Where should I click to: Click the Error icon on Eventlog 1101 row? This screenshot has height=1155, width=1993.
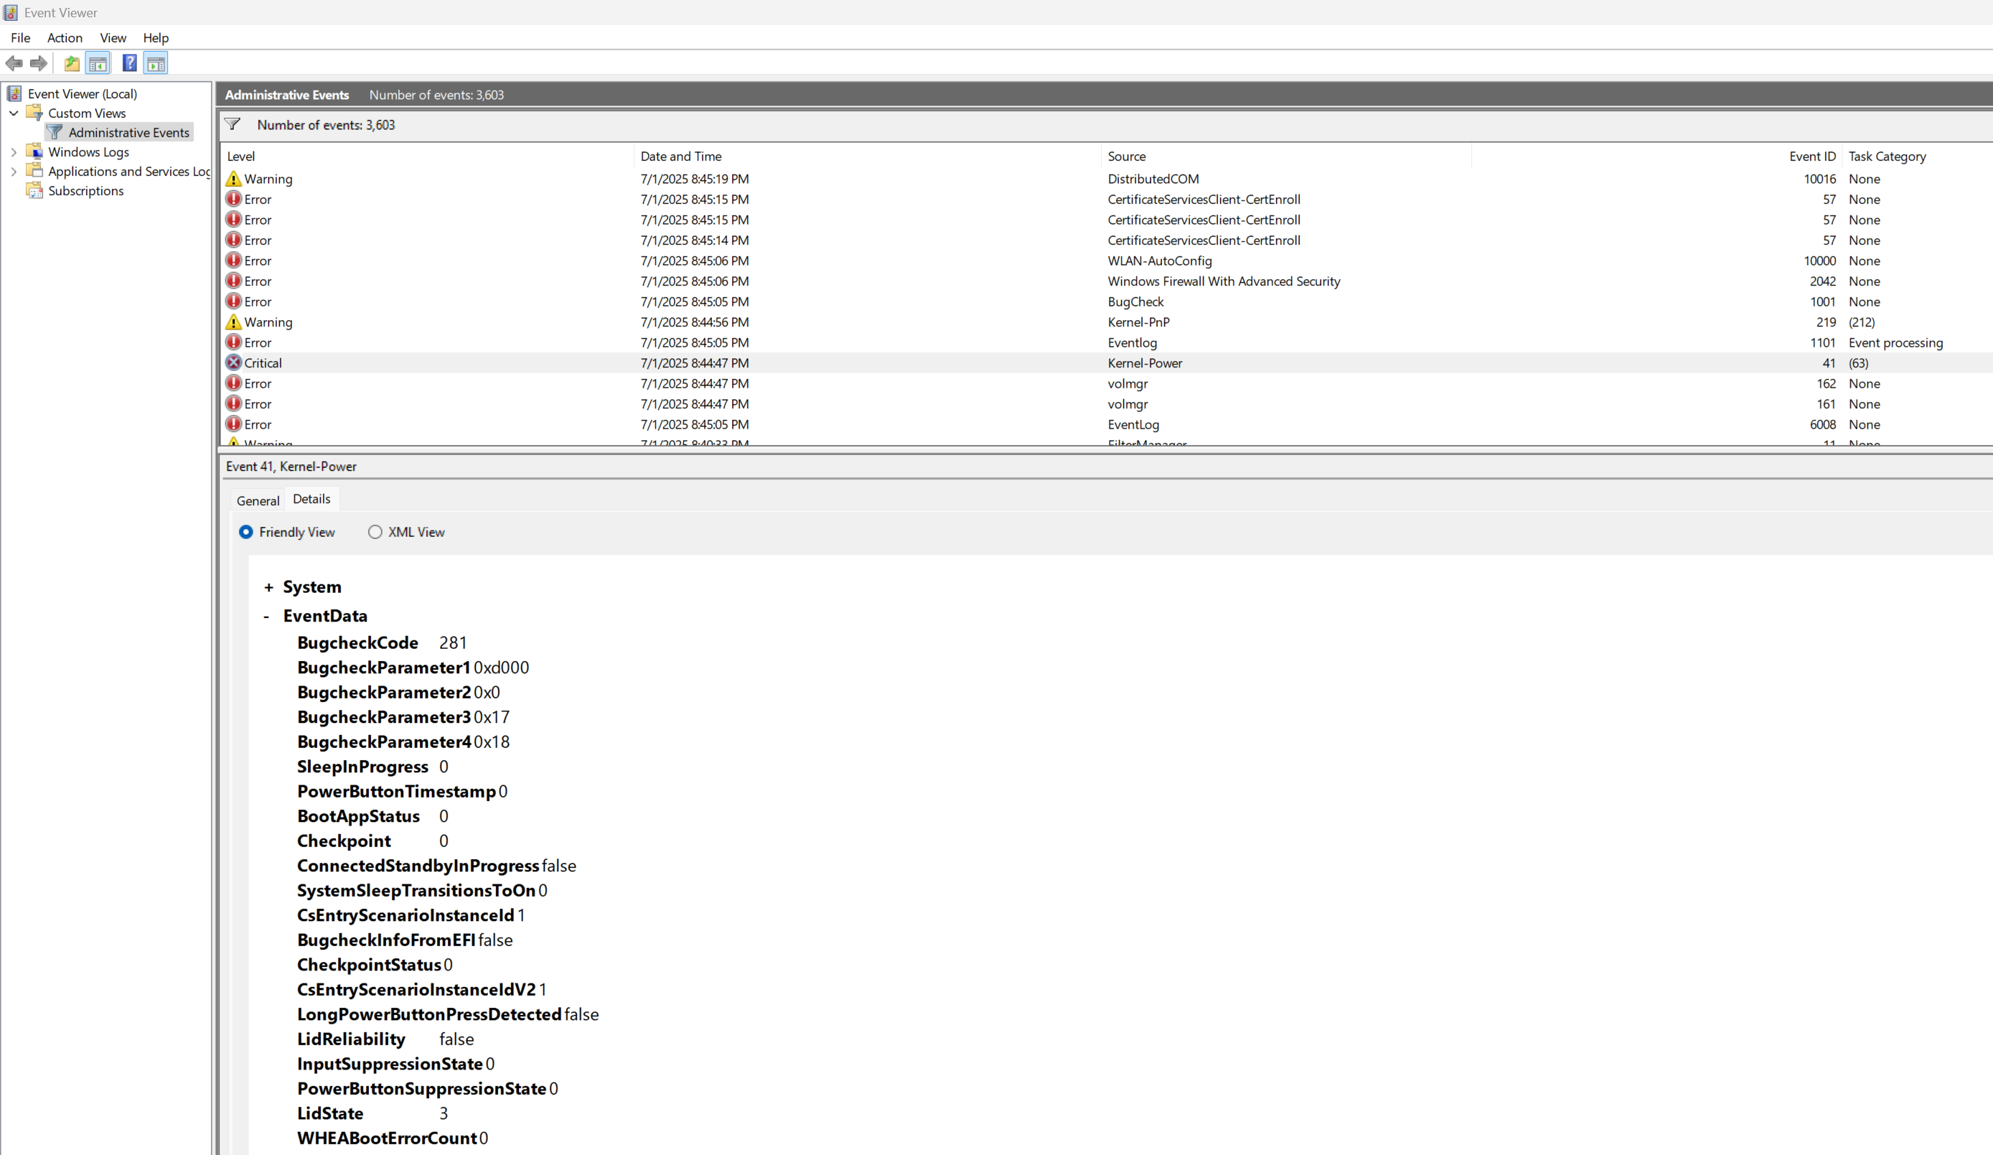point(233,342)
